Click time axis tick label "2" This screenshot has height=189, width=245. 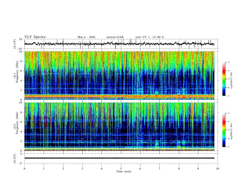pyautogui.click(x=63, y=169)
